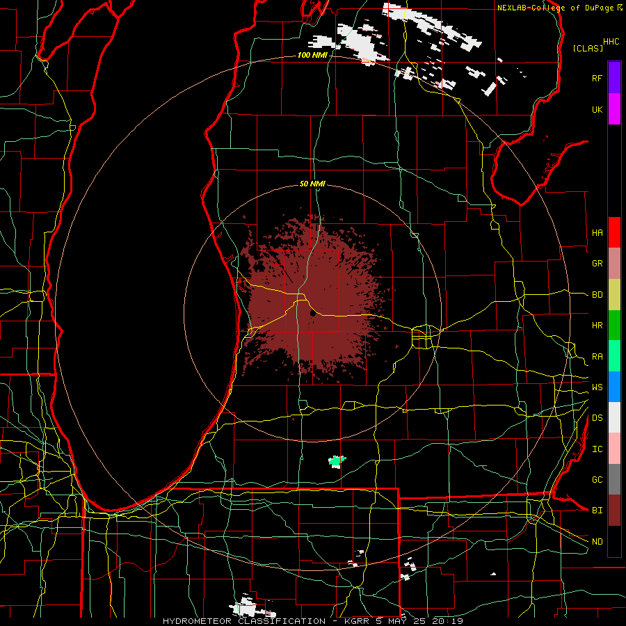Pick the gray GC legend swatch
The image size is (626, 626).
[614, 479]
